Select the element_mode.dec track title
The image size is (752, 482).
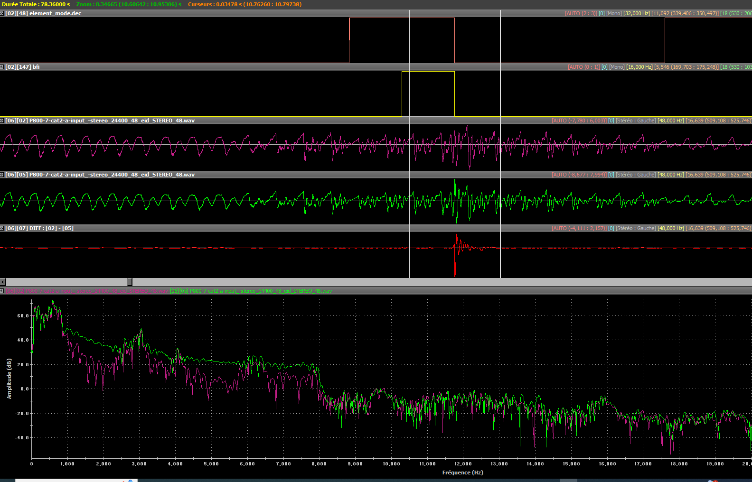tap(43, 13)
